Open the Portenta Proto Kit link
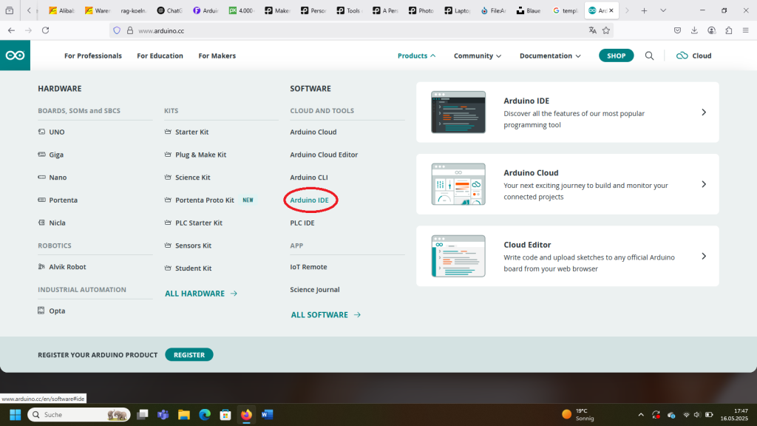 (x=199, y=200)
